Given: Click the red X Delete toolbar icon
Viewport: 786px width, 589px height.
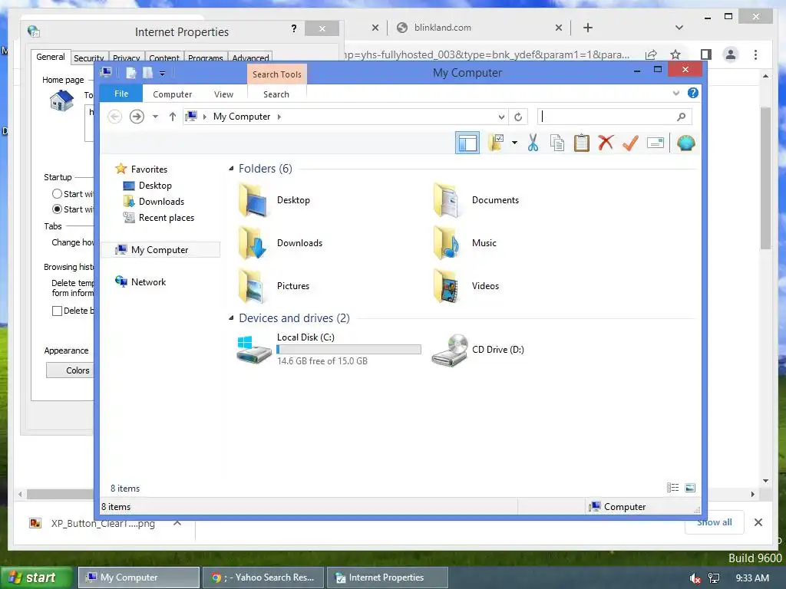Looking at the screenshot, I should 606,143.
